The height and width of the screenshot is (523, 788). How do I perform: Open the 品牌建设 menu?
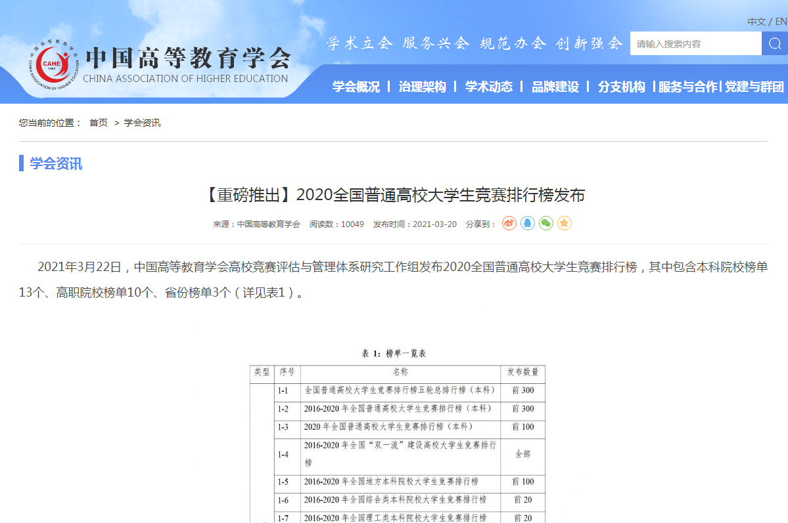point(555,87)
